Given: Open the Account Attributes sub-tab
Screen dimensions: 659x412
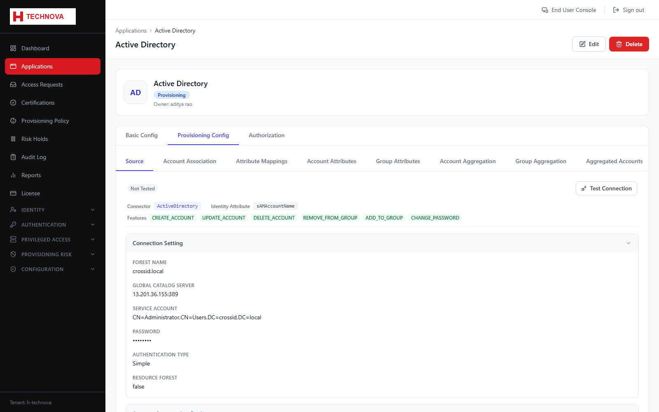Looking at the screenshot, I should 332,161.
